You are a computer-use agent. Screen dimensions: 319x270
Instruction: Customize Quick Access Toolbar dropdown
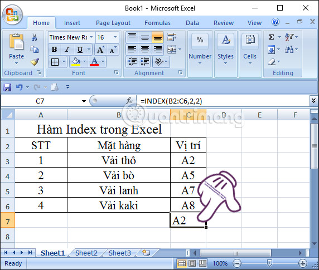(67, 87)
